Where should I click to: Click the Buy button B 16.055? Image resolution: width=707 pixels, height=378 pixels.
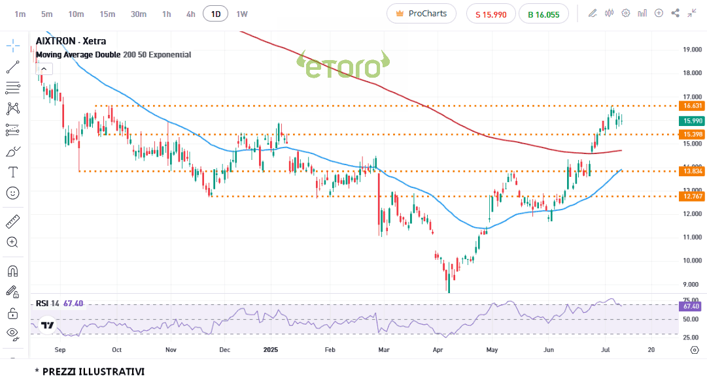543,14
